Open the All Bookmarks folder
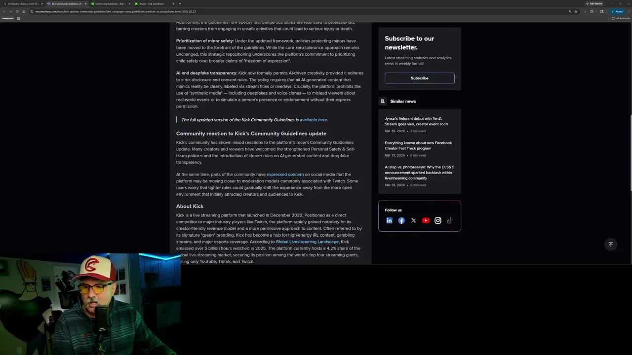The width and height of the screenshot is (632, 355). pyautogui.click(x=621, y=18)
